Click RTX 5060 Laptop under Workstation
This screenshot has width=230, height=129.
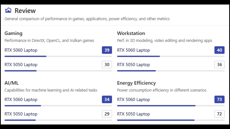pos(133,50)
